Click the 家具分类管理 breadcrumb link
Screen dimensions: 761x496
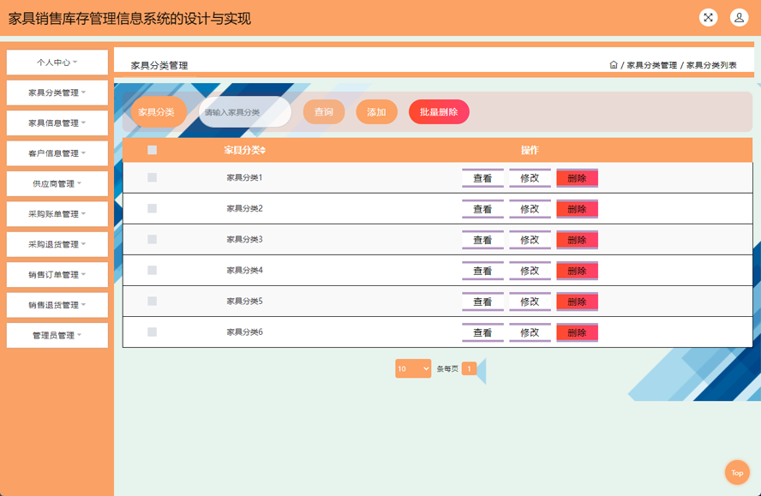652,65
